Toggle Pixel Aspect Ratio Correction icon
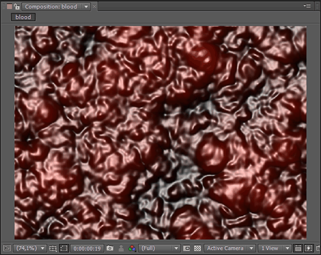 [x=298, y=248]
